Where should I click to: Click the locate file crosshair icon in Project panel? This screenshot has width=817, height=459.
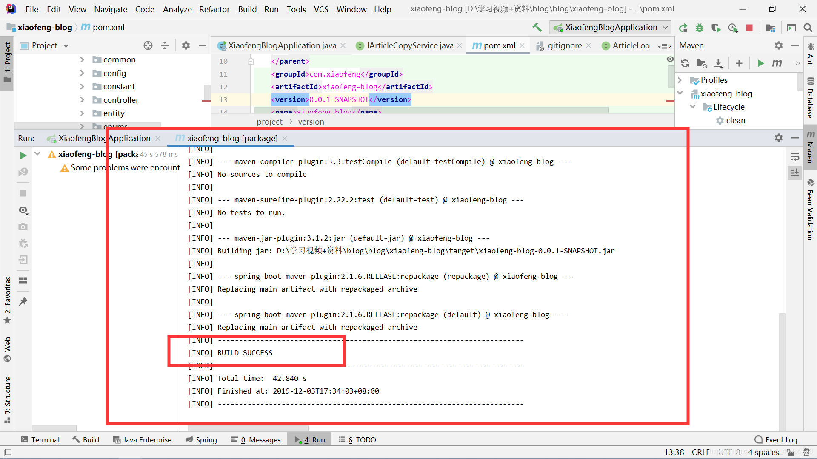point(148,45)
